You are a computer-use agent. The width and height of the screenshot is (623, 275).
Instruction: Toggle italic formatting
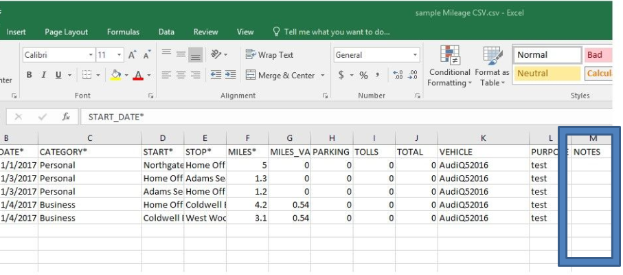tap(45, 75)
